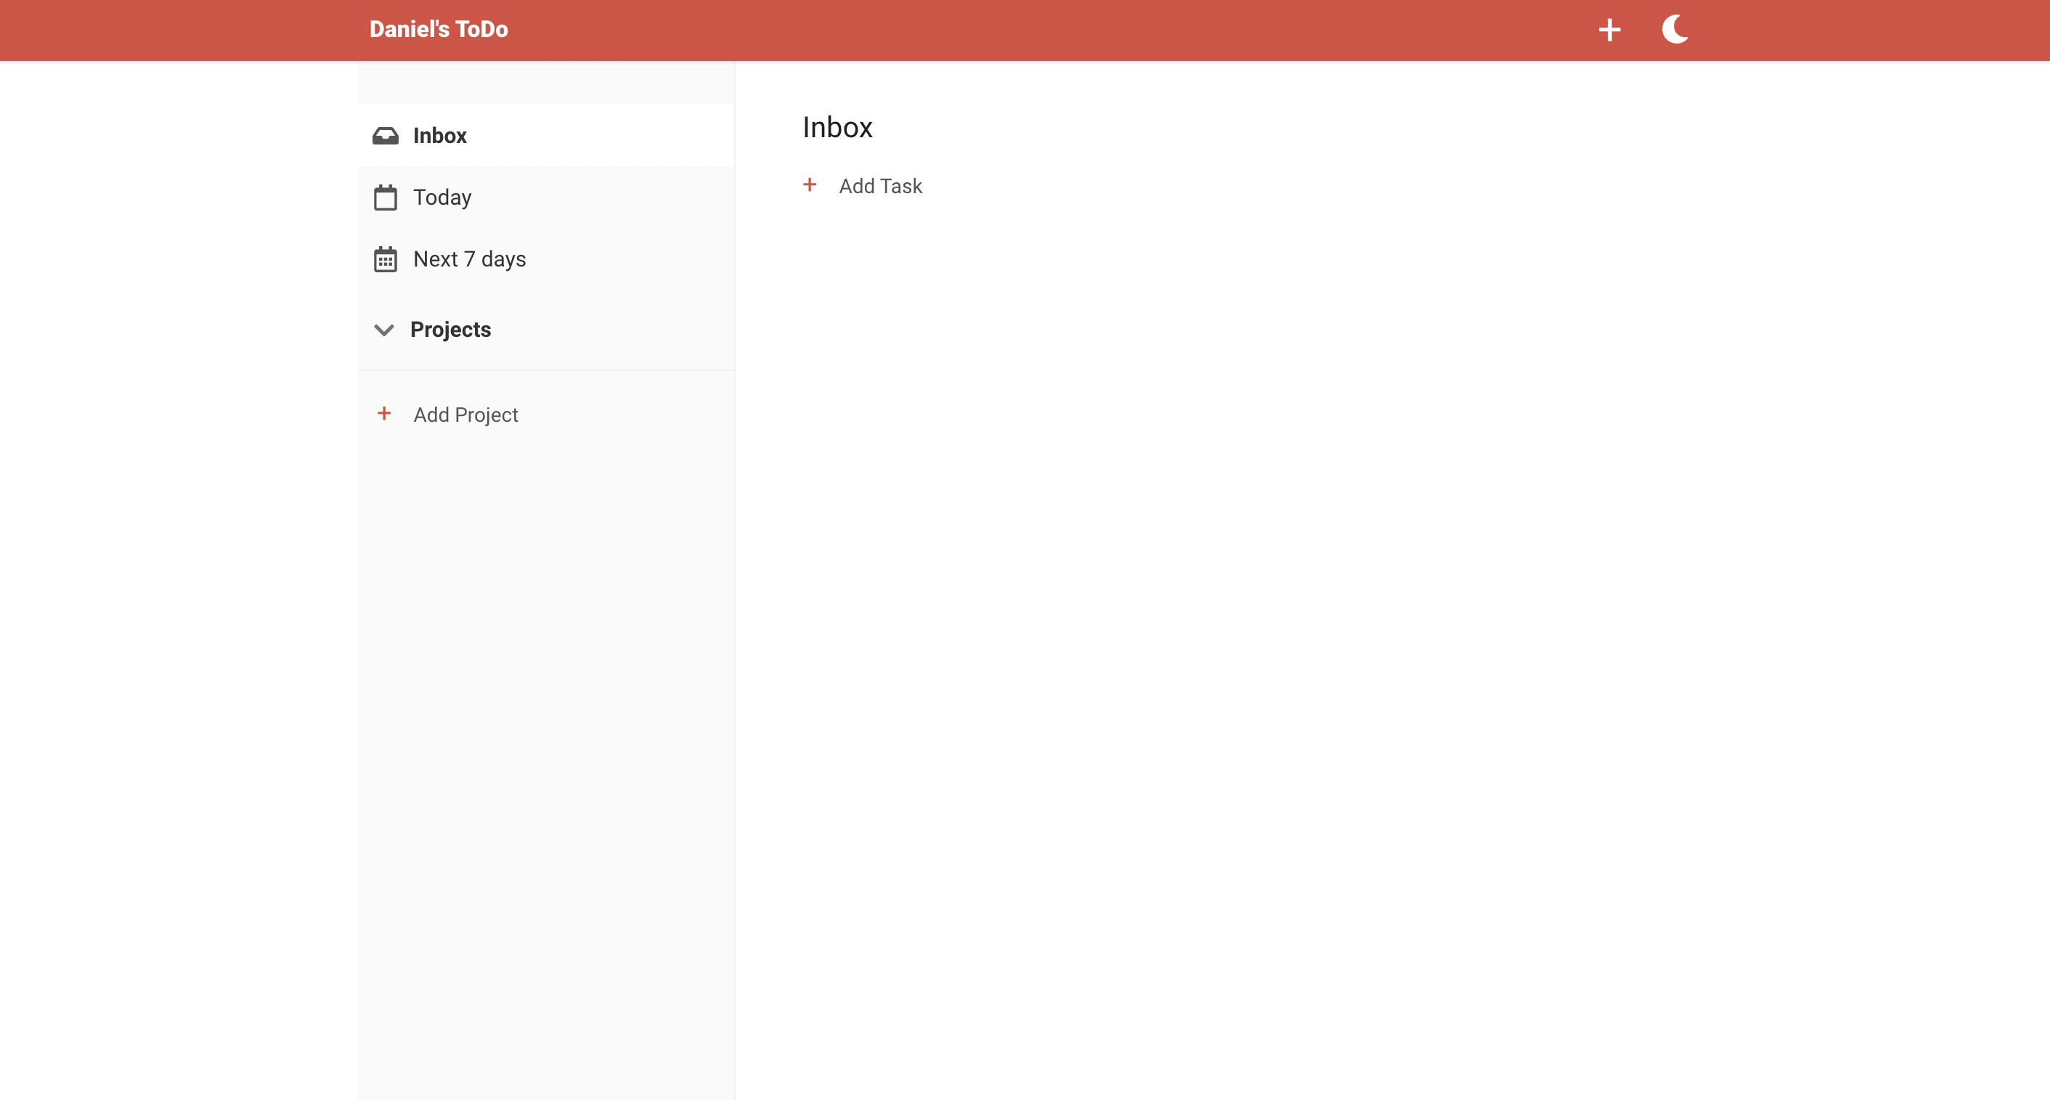This screenshot has width=2050, height=1100.
Task: Click the red plus beside Add Task
Action: click(810, 185)
